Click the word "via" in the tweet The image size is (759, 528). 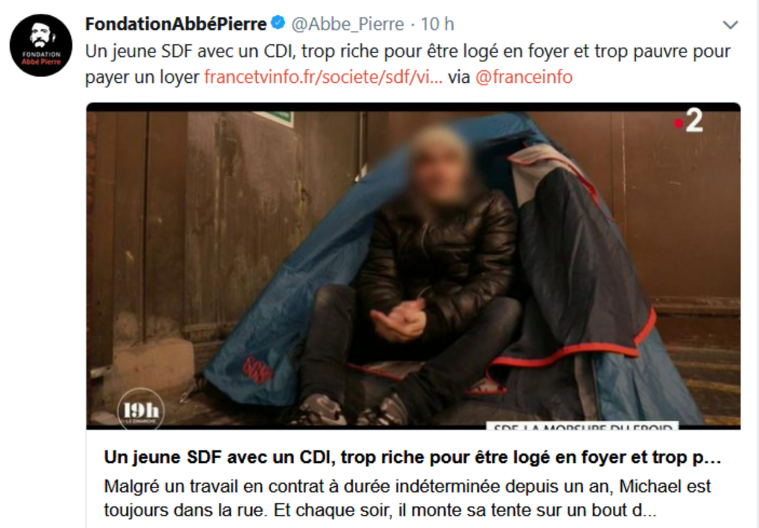click(x=459, y=77)
